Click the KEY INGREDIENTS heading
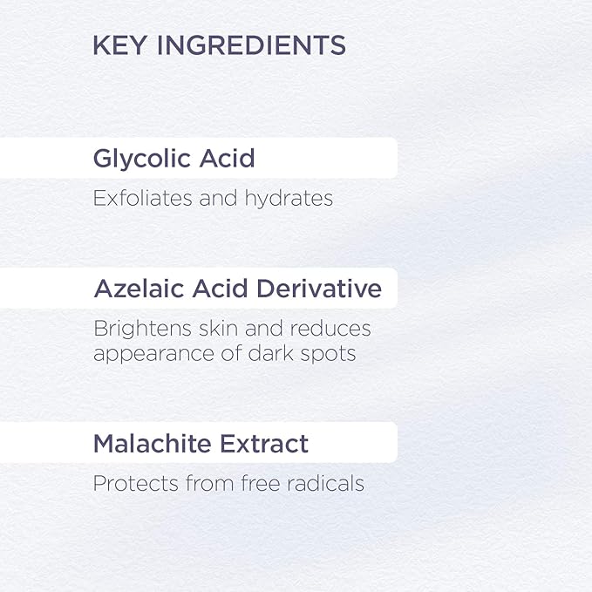Image resolution: width=592 pixels, height=592 pixels. (219, 45)
